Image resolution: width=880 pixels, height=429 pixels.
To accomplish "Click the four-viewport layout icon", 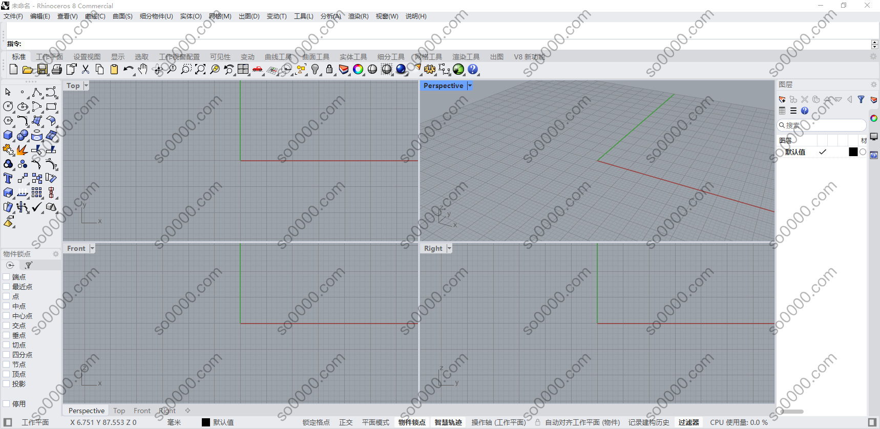I will pos(243,69).
